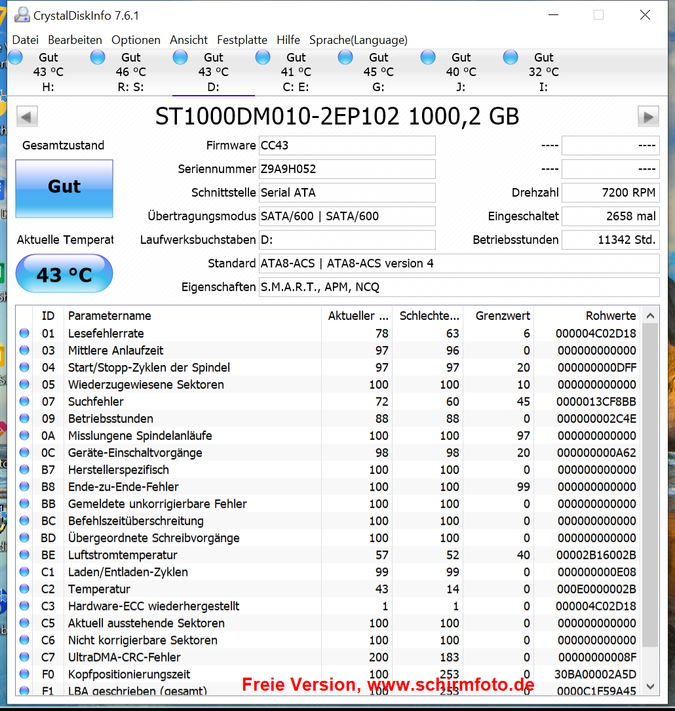The width and height of the screenshot is (675, 711).
Task: Click the Seriennummer field Z9A9H052
Action: point(347,169)
